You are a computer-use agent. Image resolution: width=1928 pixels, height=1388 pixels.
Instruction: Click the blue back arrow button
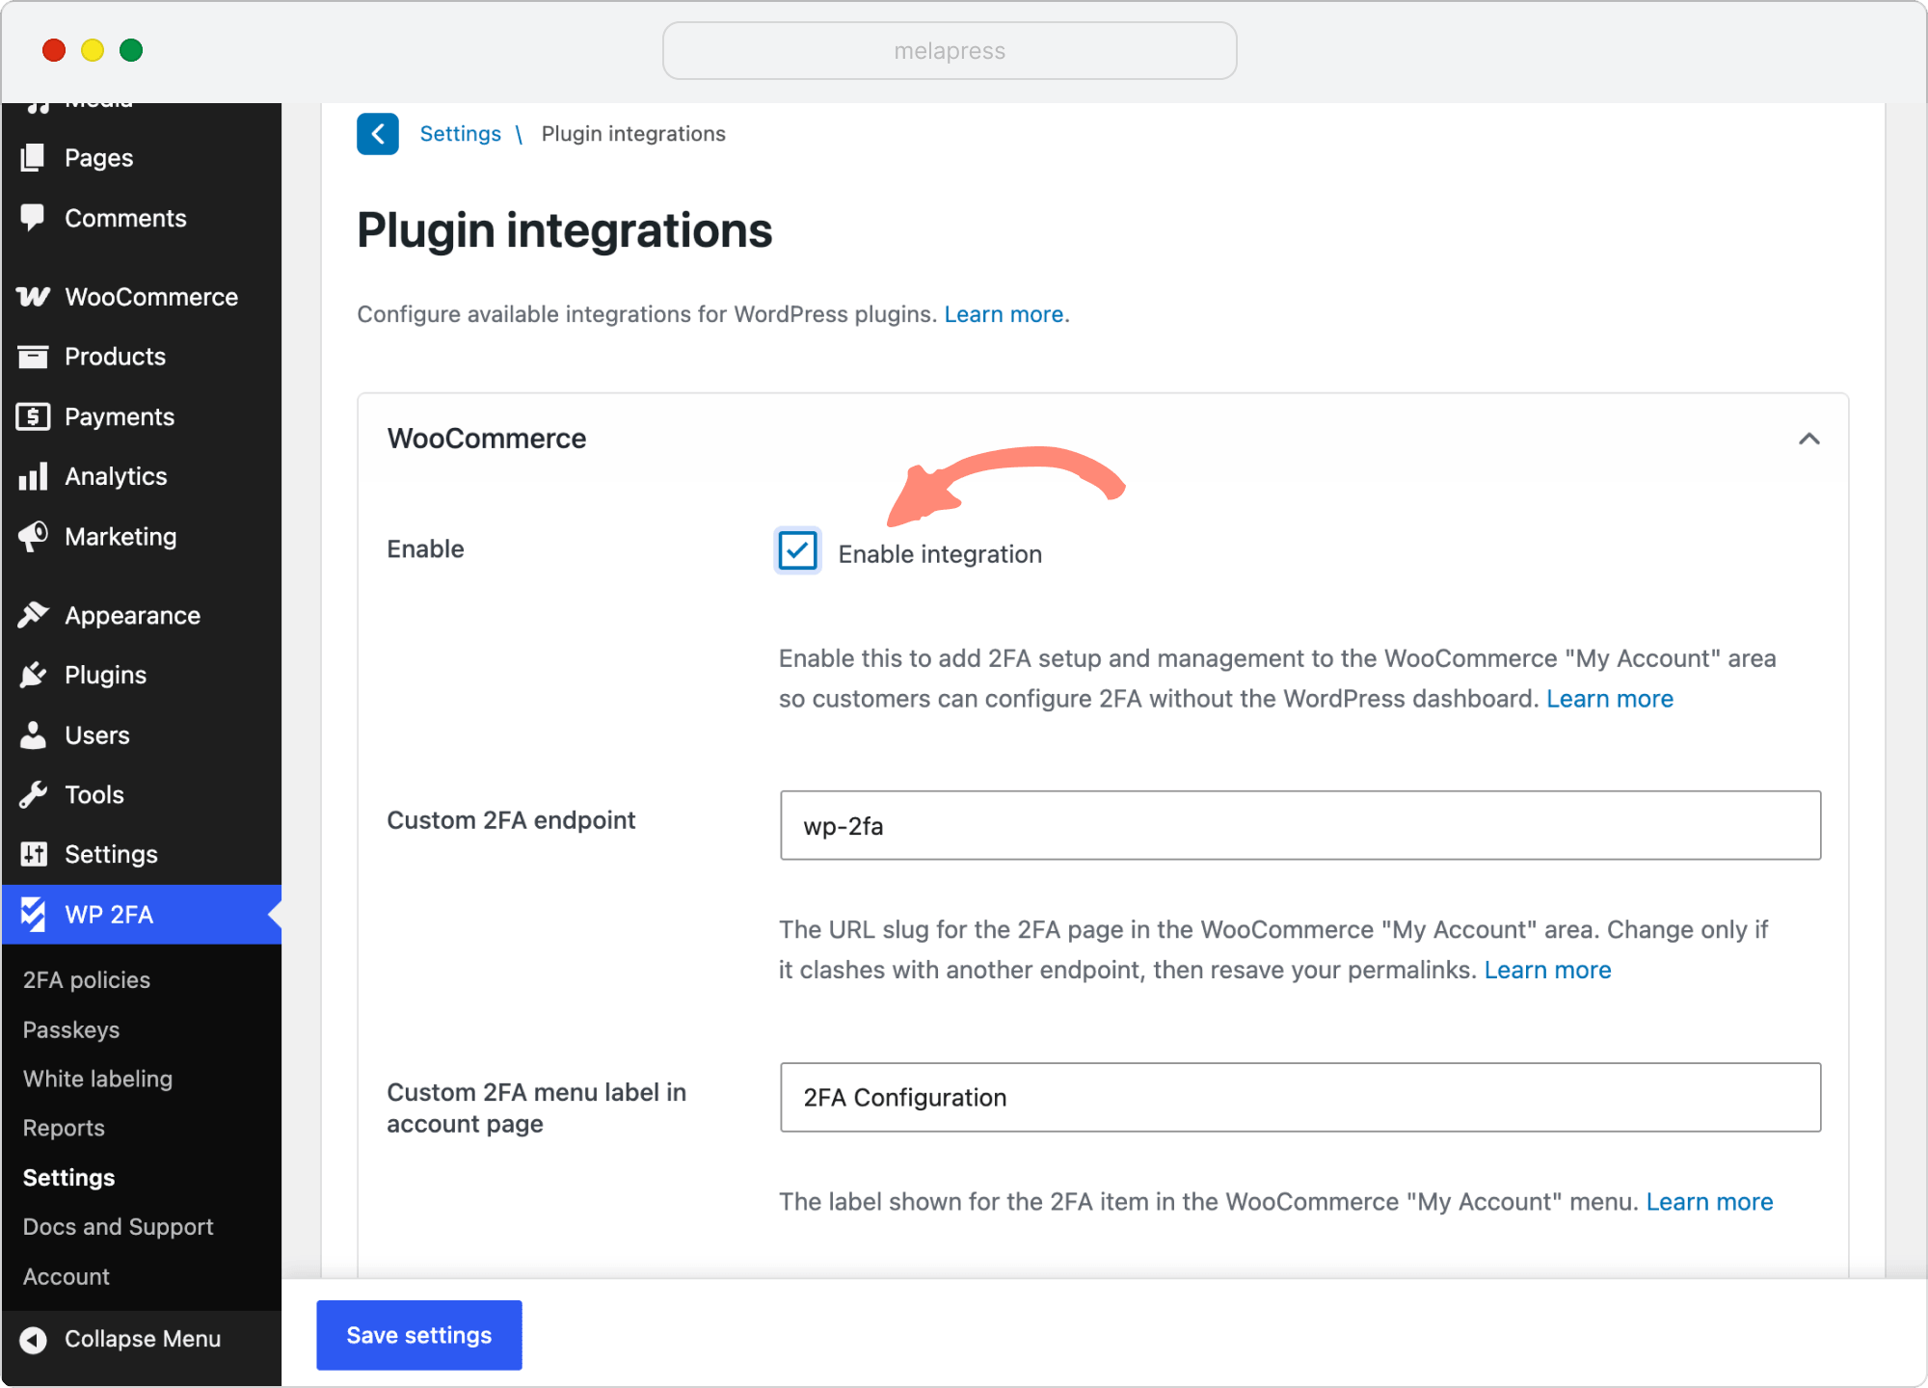378,134
